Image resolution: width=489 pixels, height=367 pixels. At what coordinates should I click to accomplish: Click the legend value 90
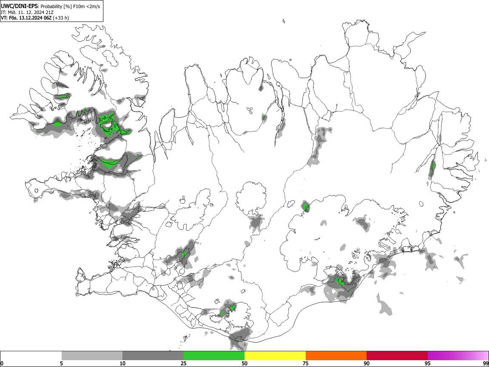tap(367, 363)
